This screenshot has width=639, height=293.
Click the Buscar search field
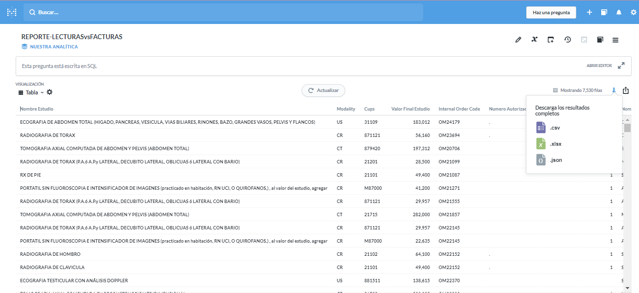point(223,12)
